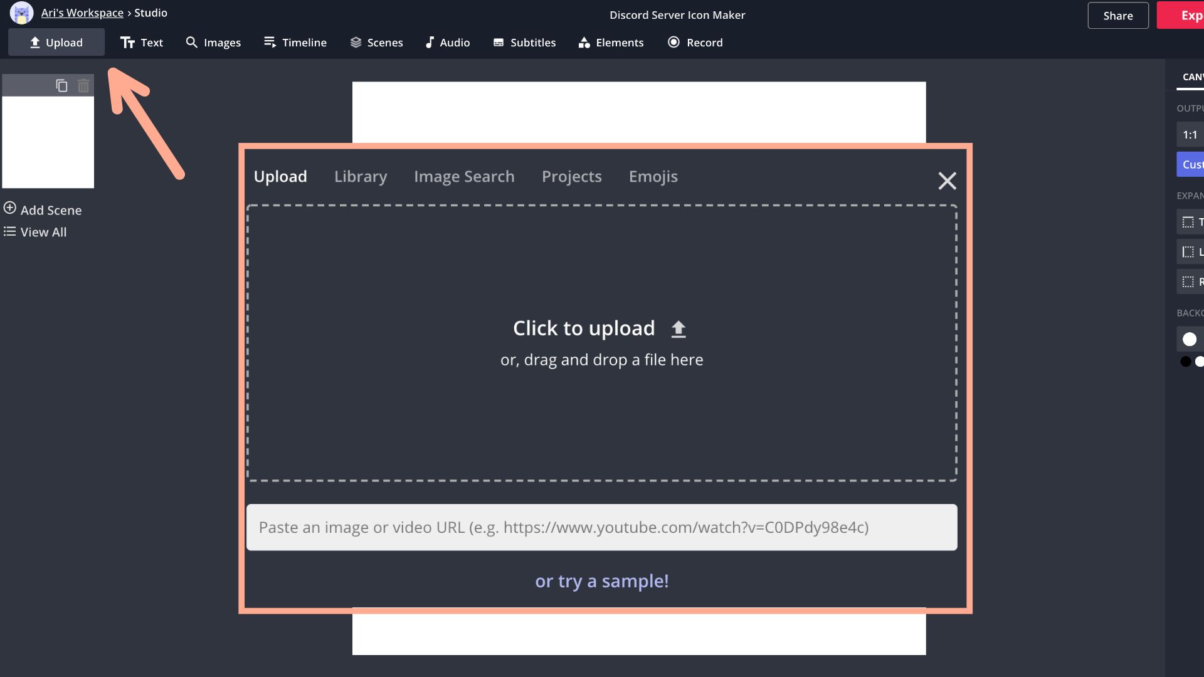Click the Upload toolbar button

tap(56, 43)
